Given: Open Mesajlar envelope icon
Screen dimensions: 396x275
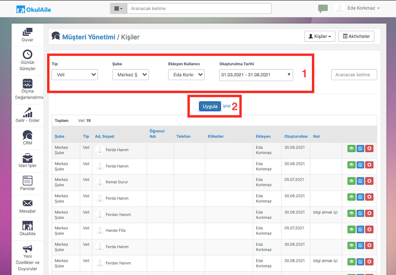Looking at the screenshot, I should click(27, 203).
